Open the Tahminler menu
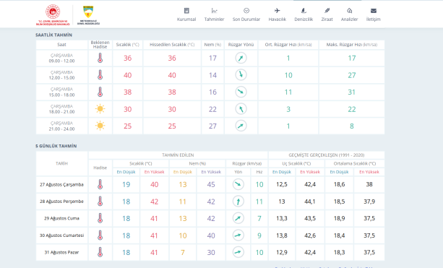The width and height of the screenshot is (443, 268). [x=214, y=14]
